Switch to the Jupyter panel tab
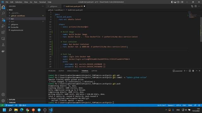The width and height of the screenshot is (202, 113). point(94,71)
